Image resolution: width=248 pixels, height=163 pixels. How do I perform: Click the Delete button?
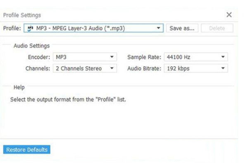pyautogui.click(x=217, y=28)
